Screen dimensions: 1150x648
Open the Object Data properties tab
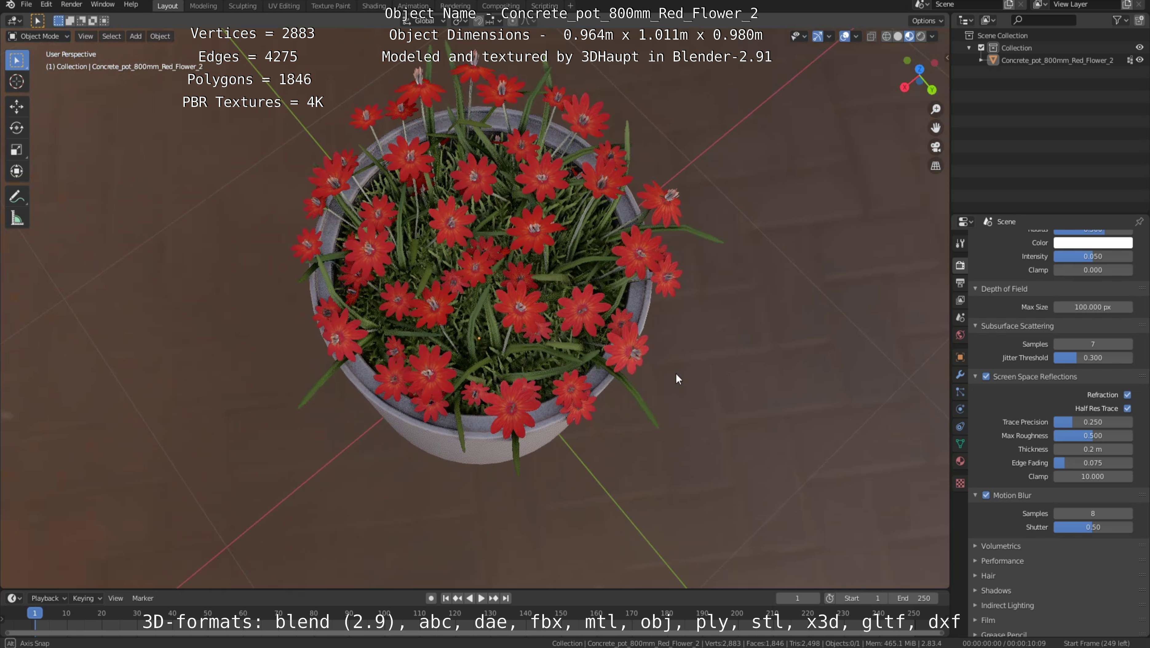tap(960, 444)
